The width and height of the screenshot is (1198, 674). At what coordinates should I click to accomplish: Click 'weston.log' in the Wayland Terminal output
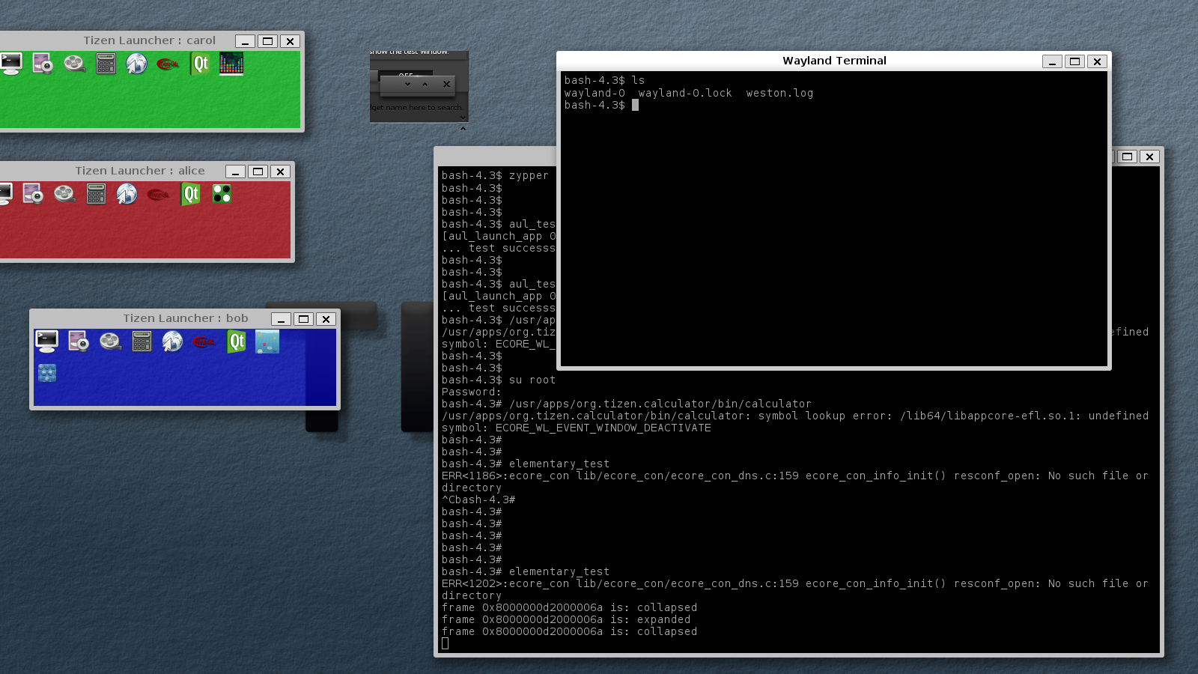point(779,93)
